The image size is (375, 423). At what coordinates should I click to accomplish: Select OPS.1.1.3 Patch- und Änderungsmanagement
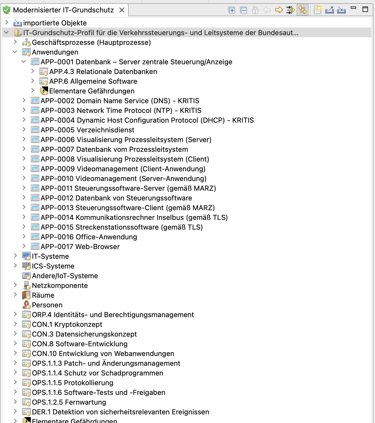tap(106, 363)
